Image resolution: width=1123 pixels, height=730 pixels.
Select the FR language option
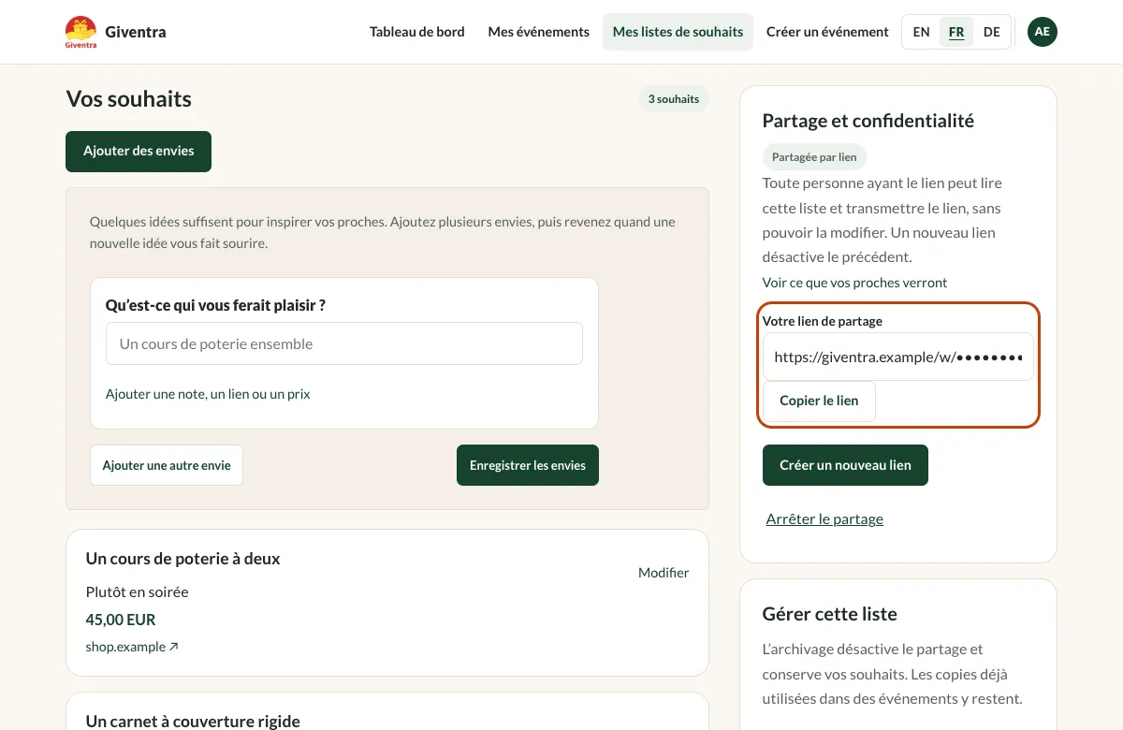coord(956,32)
